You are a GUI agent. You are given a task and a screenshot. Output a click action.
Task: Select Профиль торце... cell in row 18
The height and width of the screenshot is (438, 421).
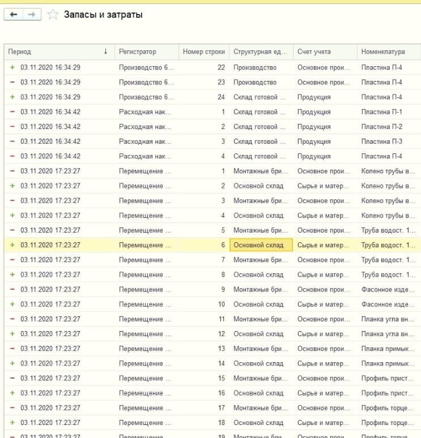pos(389,423)
